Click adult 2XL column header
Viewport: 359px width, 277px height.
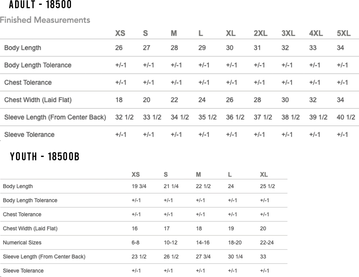coord(261,33)
